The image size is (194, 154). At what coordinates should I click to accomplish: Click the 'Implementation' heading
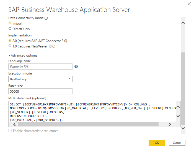click(x=20, y=35)
